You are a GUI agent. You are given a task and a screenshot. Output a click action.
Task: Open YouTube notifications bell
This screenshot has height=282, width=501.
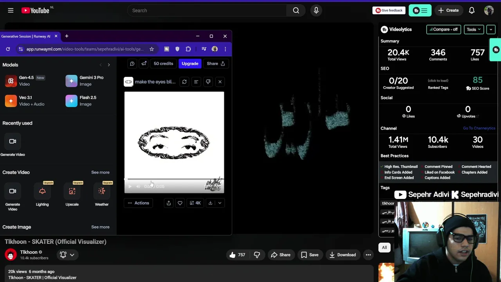[472, 11]
